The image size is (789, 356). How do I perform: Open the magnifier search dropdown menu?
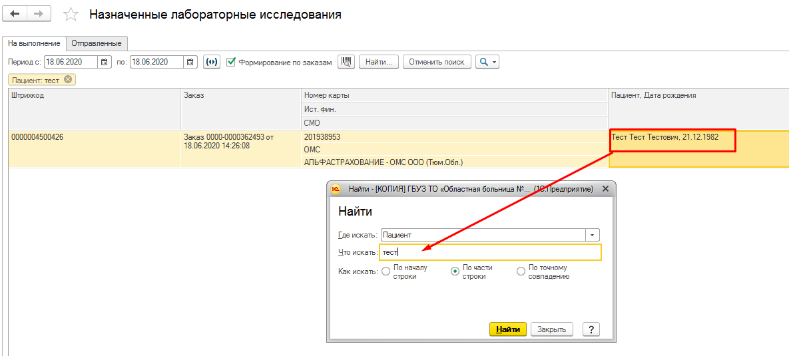pos(487,62)
